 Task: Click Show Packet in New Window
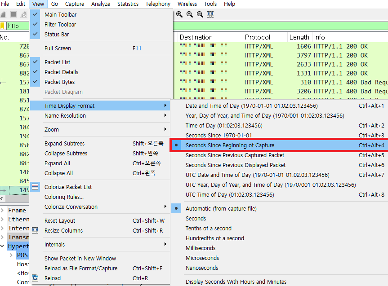click(x=100, y=258)
